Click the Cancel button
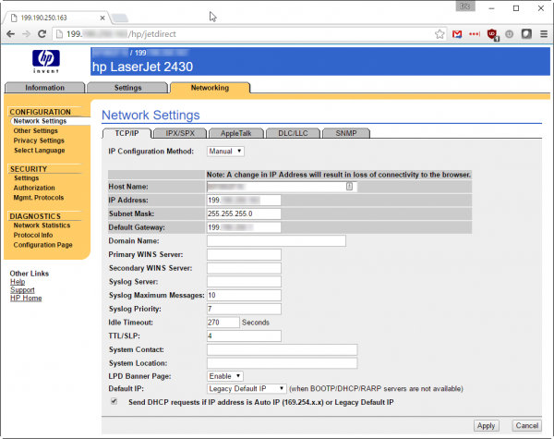Image resolution: width=554 pixels, height=439 pixels. click(527, 425)
